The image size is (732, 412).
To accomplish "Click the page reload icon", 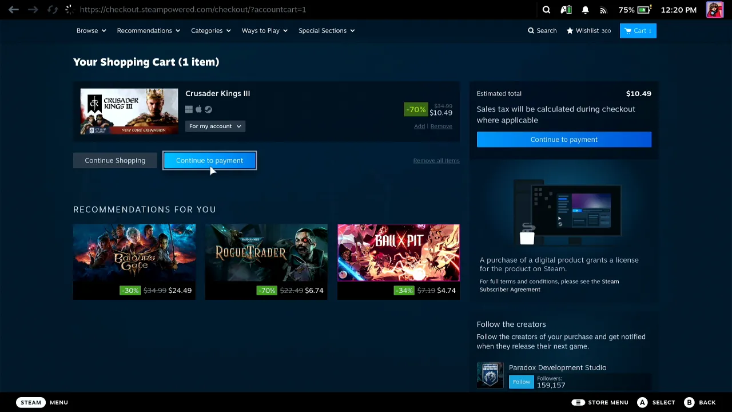I will (52, 10).
